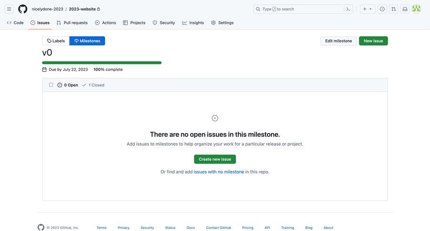Open the user avatar menu

(x=416, y=9)
